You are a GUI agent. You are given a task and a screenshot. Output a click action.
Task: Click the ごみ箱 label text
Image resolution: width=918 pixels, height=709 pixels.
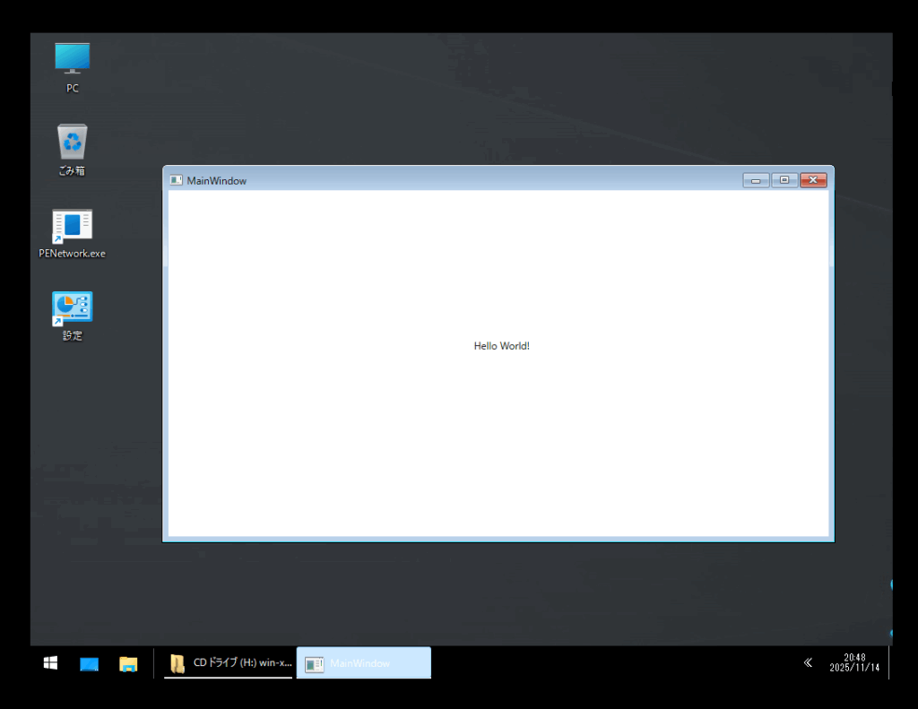pyautogui.click(x=72, y=171)
